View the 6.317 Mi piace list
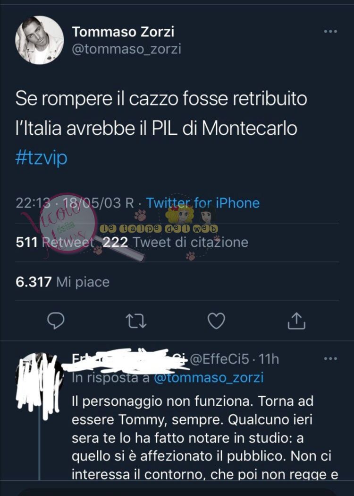Image resolution: width=354 pixels, height=496 pixels. 62,281
